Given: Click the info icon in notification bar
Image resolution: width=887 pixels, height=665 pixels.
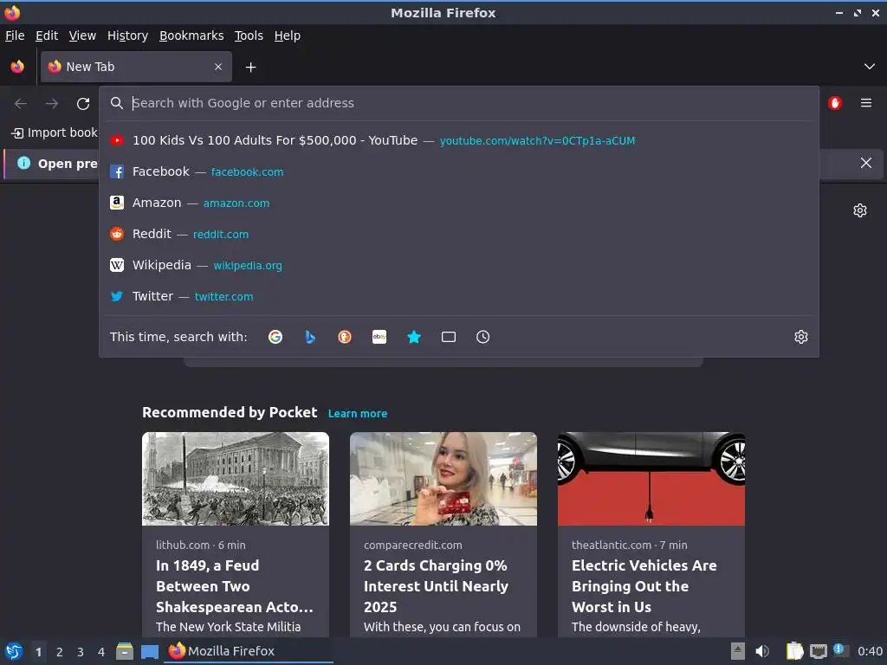Looking at the screenshot, I should click(23, 163).
